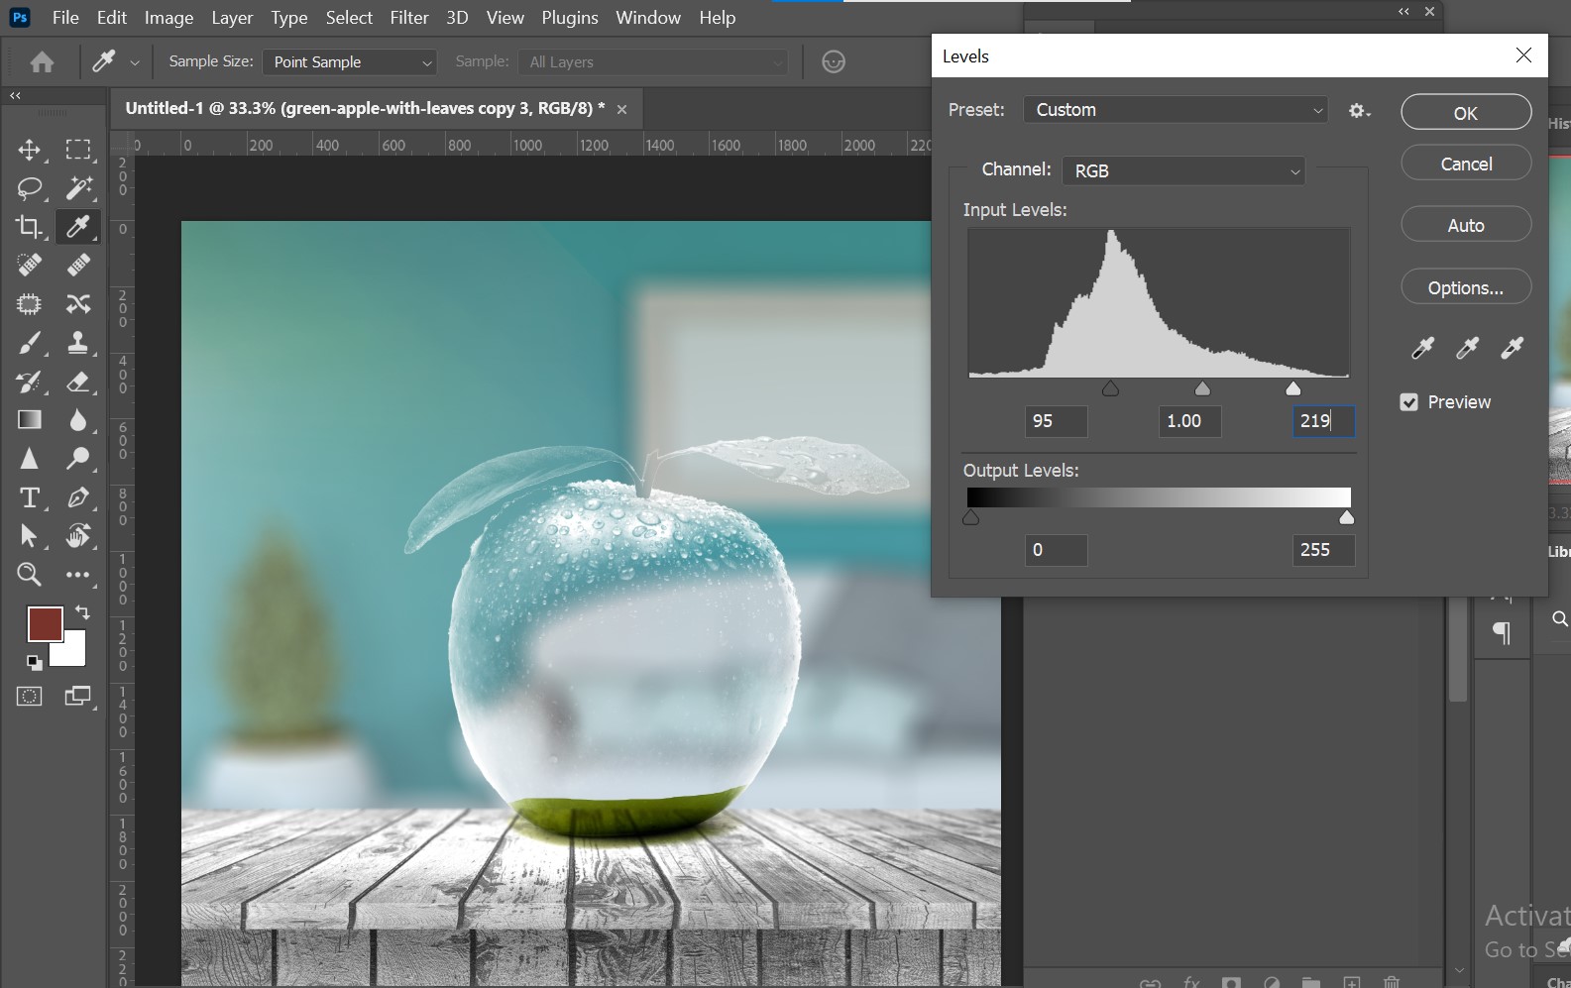Open the Filter menu
Screen dimensions: 1571x988
[x=408, y=18]
